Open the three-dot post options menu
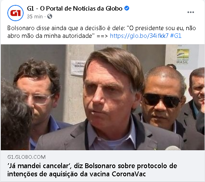 191,12
